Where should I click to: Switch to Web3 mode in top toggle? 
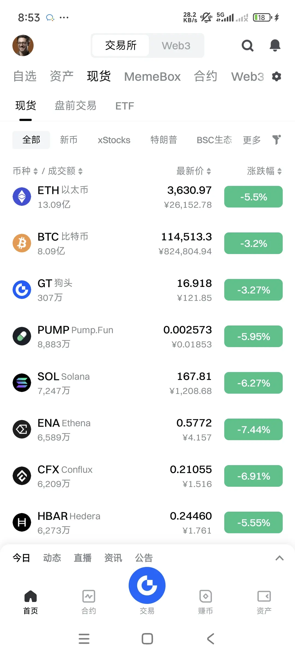click(176, 45)
